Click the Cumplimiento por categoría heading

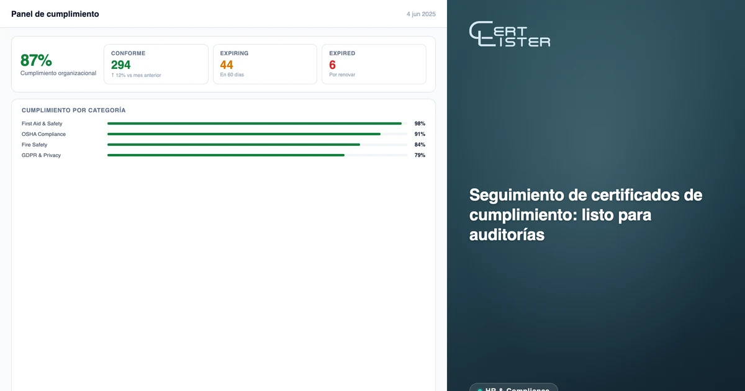[x=74, y=110]
